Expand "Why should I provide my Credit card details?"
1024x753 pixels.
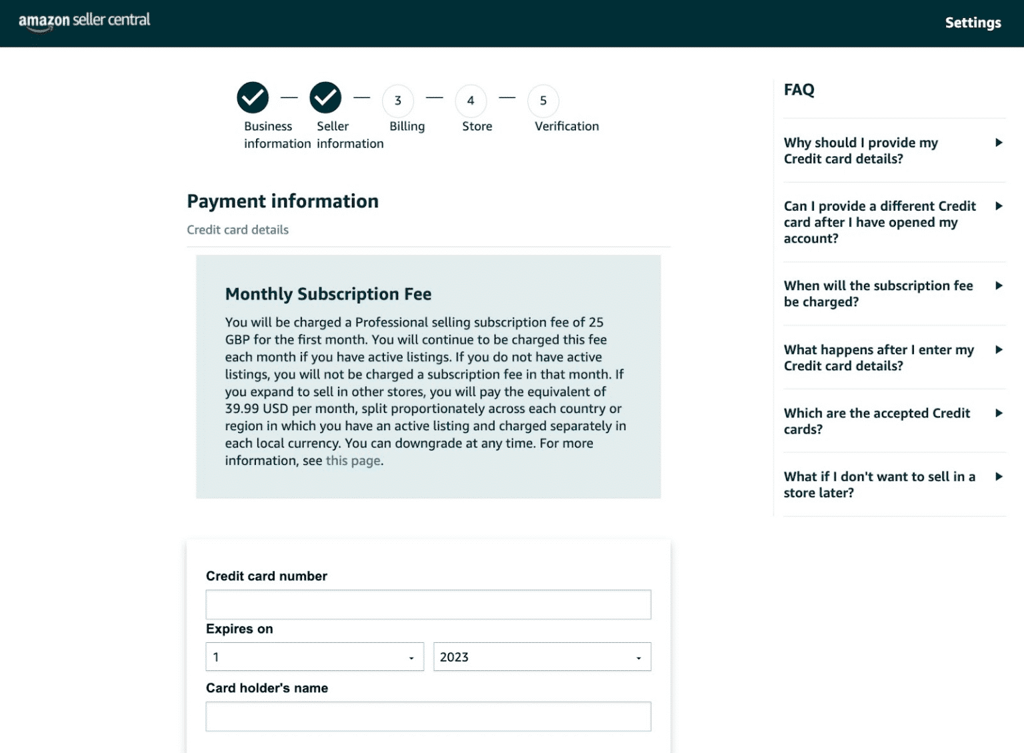click(894, 151)
